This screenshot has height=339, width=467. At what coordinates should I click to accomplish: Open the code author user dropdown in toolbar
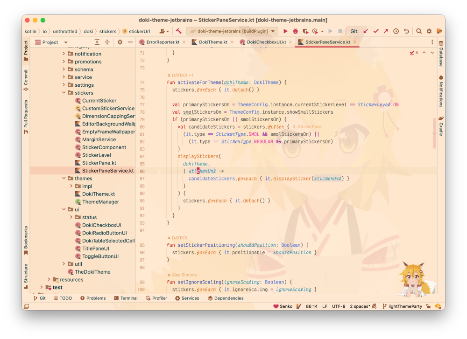coord(164,31)
